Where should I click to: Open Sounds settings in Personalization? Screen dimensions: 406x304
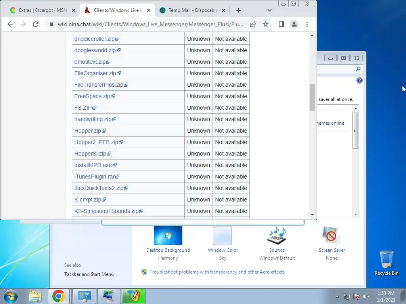(277, 243)
